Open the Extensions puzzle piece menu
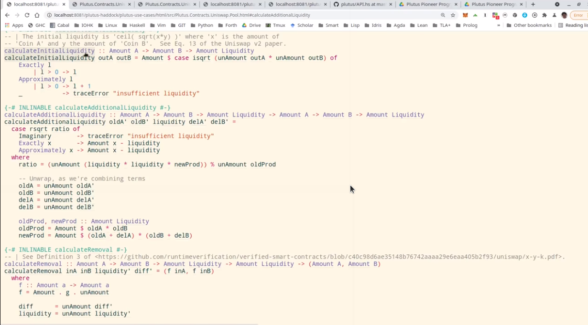This screenshot has width=588, height=325. coord(544,15)
